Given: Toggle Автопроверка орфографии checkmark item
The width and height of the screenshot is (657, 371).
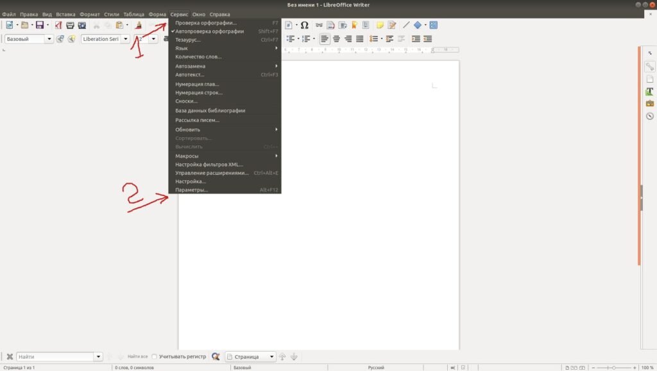Looking at the screenshot, I should coord(225,31).
